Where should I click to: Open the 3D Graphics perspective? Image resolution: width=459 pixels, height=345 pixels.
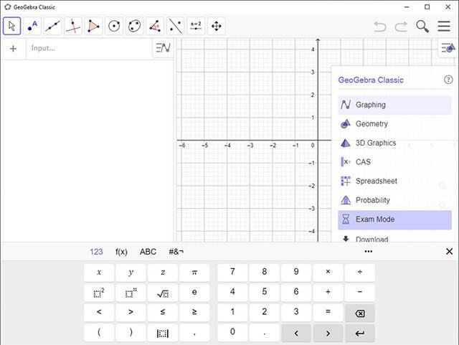click(x=394, y=143)
